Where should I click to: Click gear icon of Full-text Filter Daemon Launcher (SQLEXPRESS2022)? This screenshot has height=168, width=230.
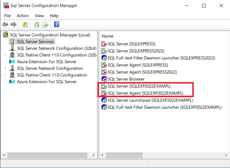point(104,58)
